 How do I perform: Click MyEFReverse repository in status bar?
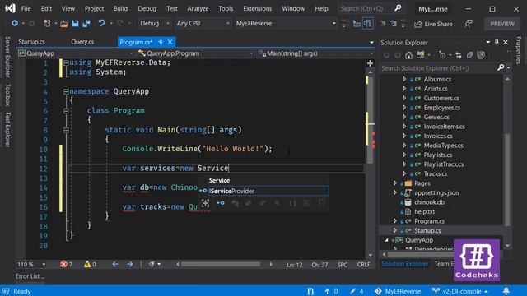click(x=398, y=291)
